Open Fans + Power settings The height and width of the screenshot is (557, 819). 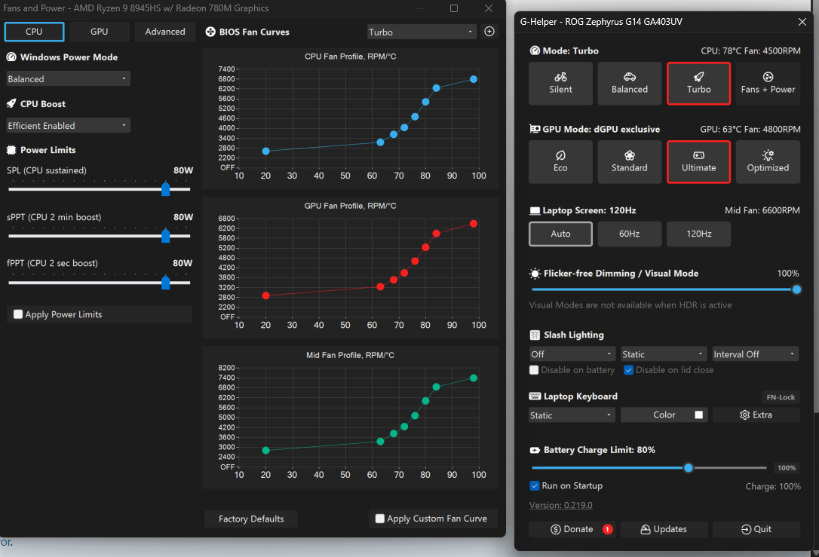click(x=768, y=84)
